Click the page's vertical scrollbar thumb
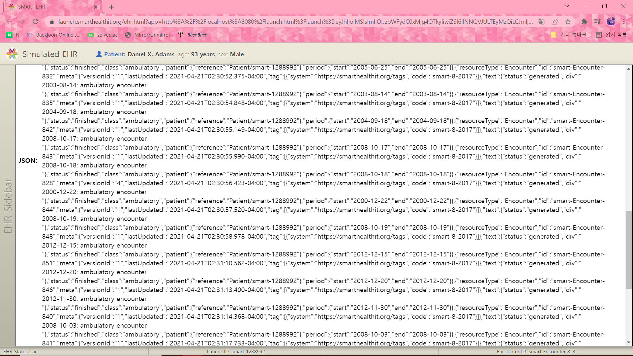633x356 pixels. (629, 251)
